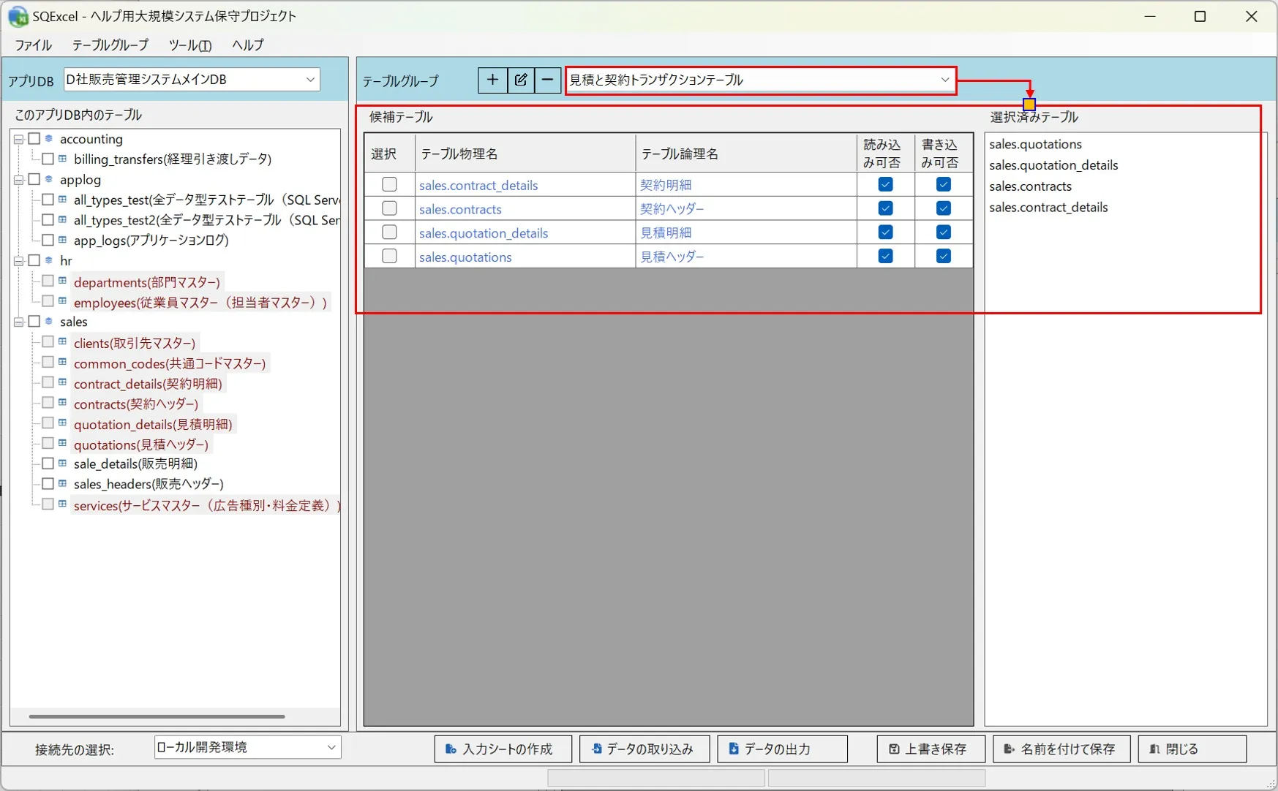
Task: Click the table icon beside sales_headers
Action: pos(63,483)
